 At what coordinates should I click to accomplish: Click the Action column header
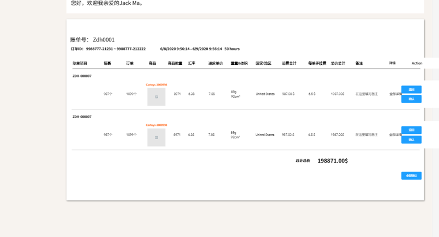coord(417,63)
